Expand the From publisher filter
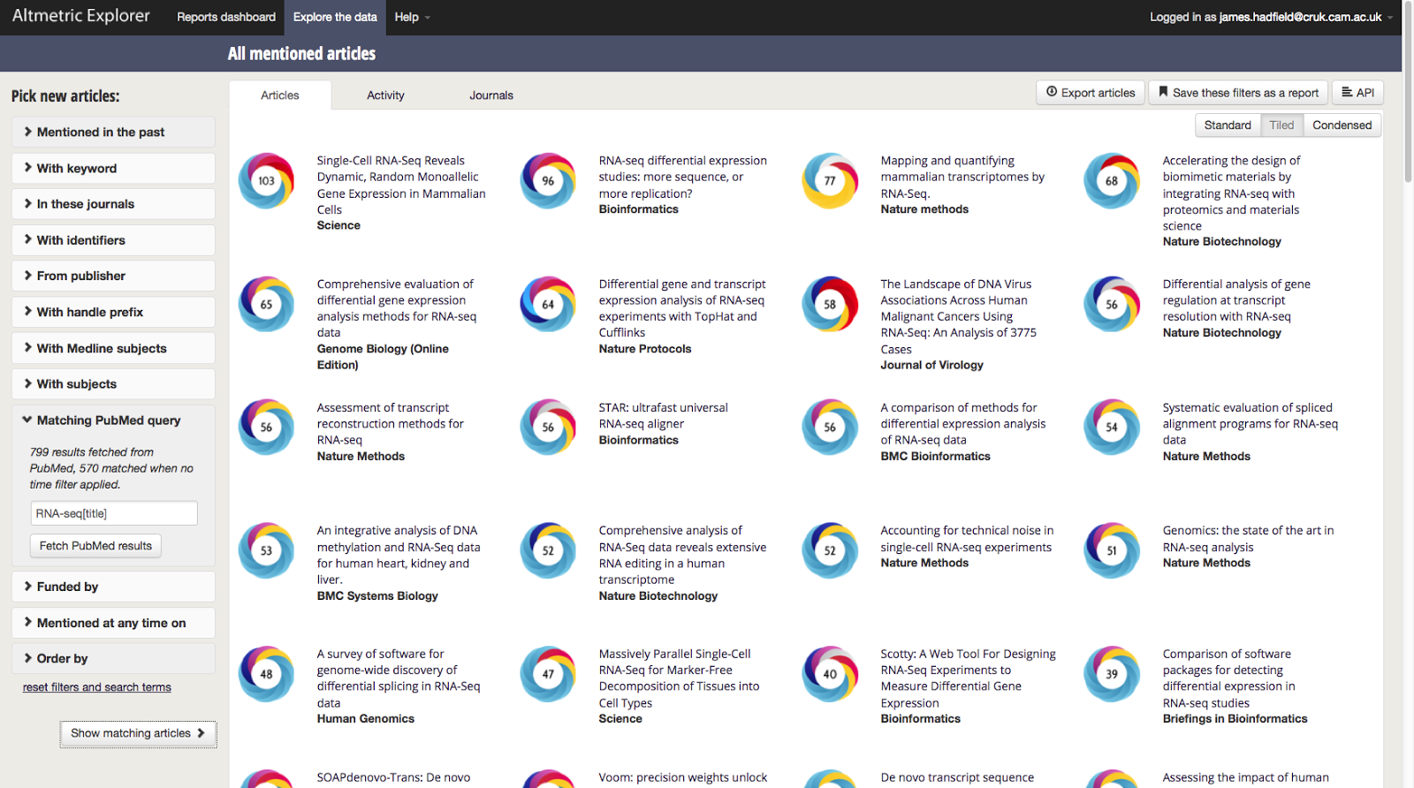Screen dimensions: 1414x788 point(113,276)
